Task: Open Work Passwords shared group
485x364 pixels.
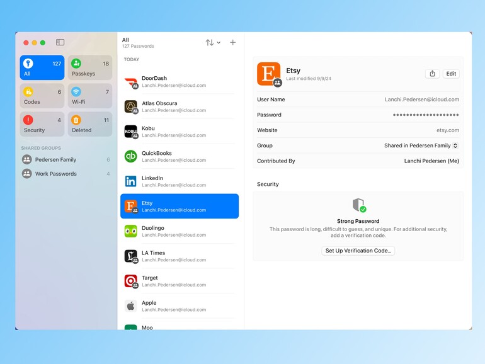Action: [66, 174]
